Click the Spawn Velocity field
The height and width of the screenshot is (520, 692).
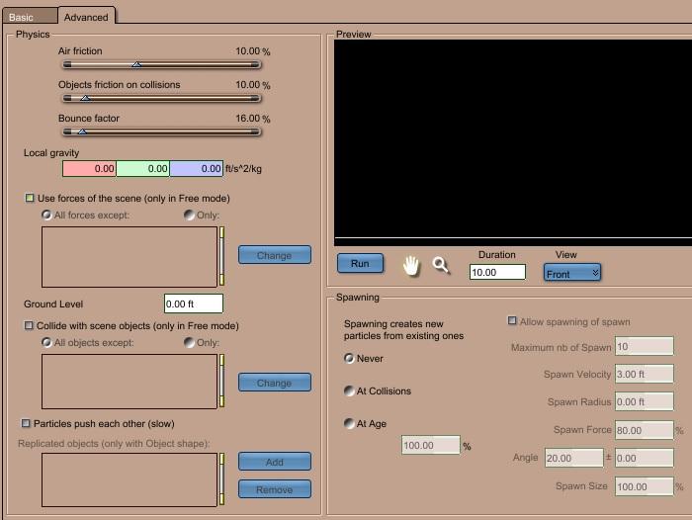click(x=645, y=375)
